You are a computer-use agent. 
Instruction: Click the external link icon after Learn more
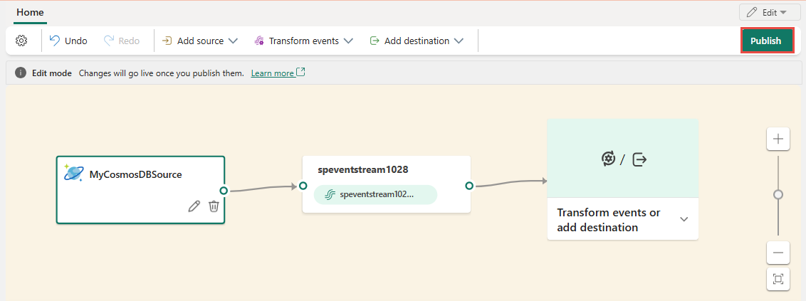[x=301, y=73]
